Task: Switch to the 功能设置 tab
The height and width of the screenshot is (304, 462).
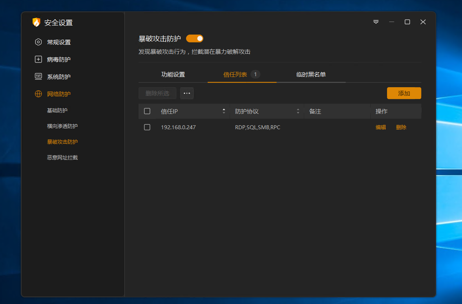Action: click(x=173, y=75)
